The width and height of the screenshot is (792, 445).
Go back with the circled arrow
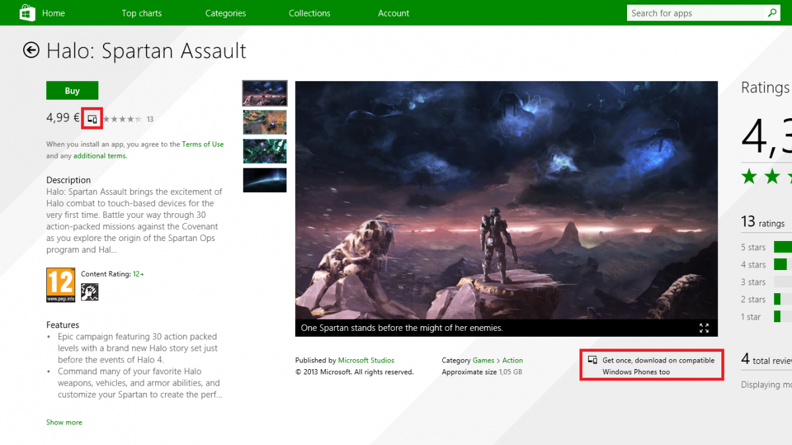point(31,50)
